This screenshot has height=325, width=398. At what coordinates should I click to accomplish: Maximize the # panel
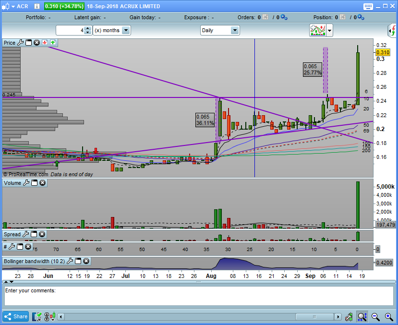[x=20, y=247]
